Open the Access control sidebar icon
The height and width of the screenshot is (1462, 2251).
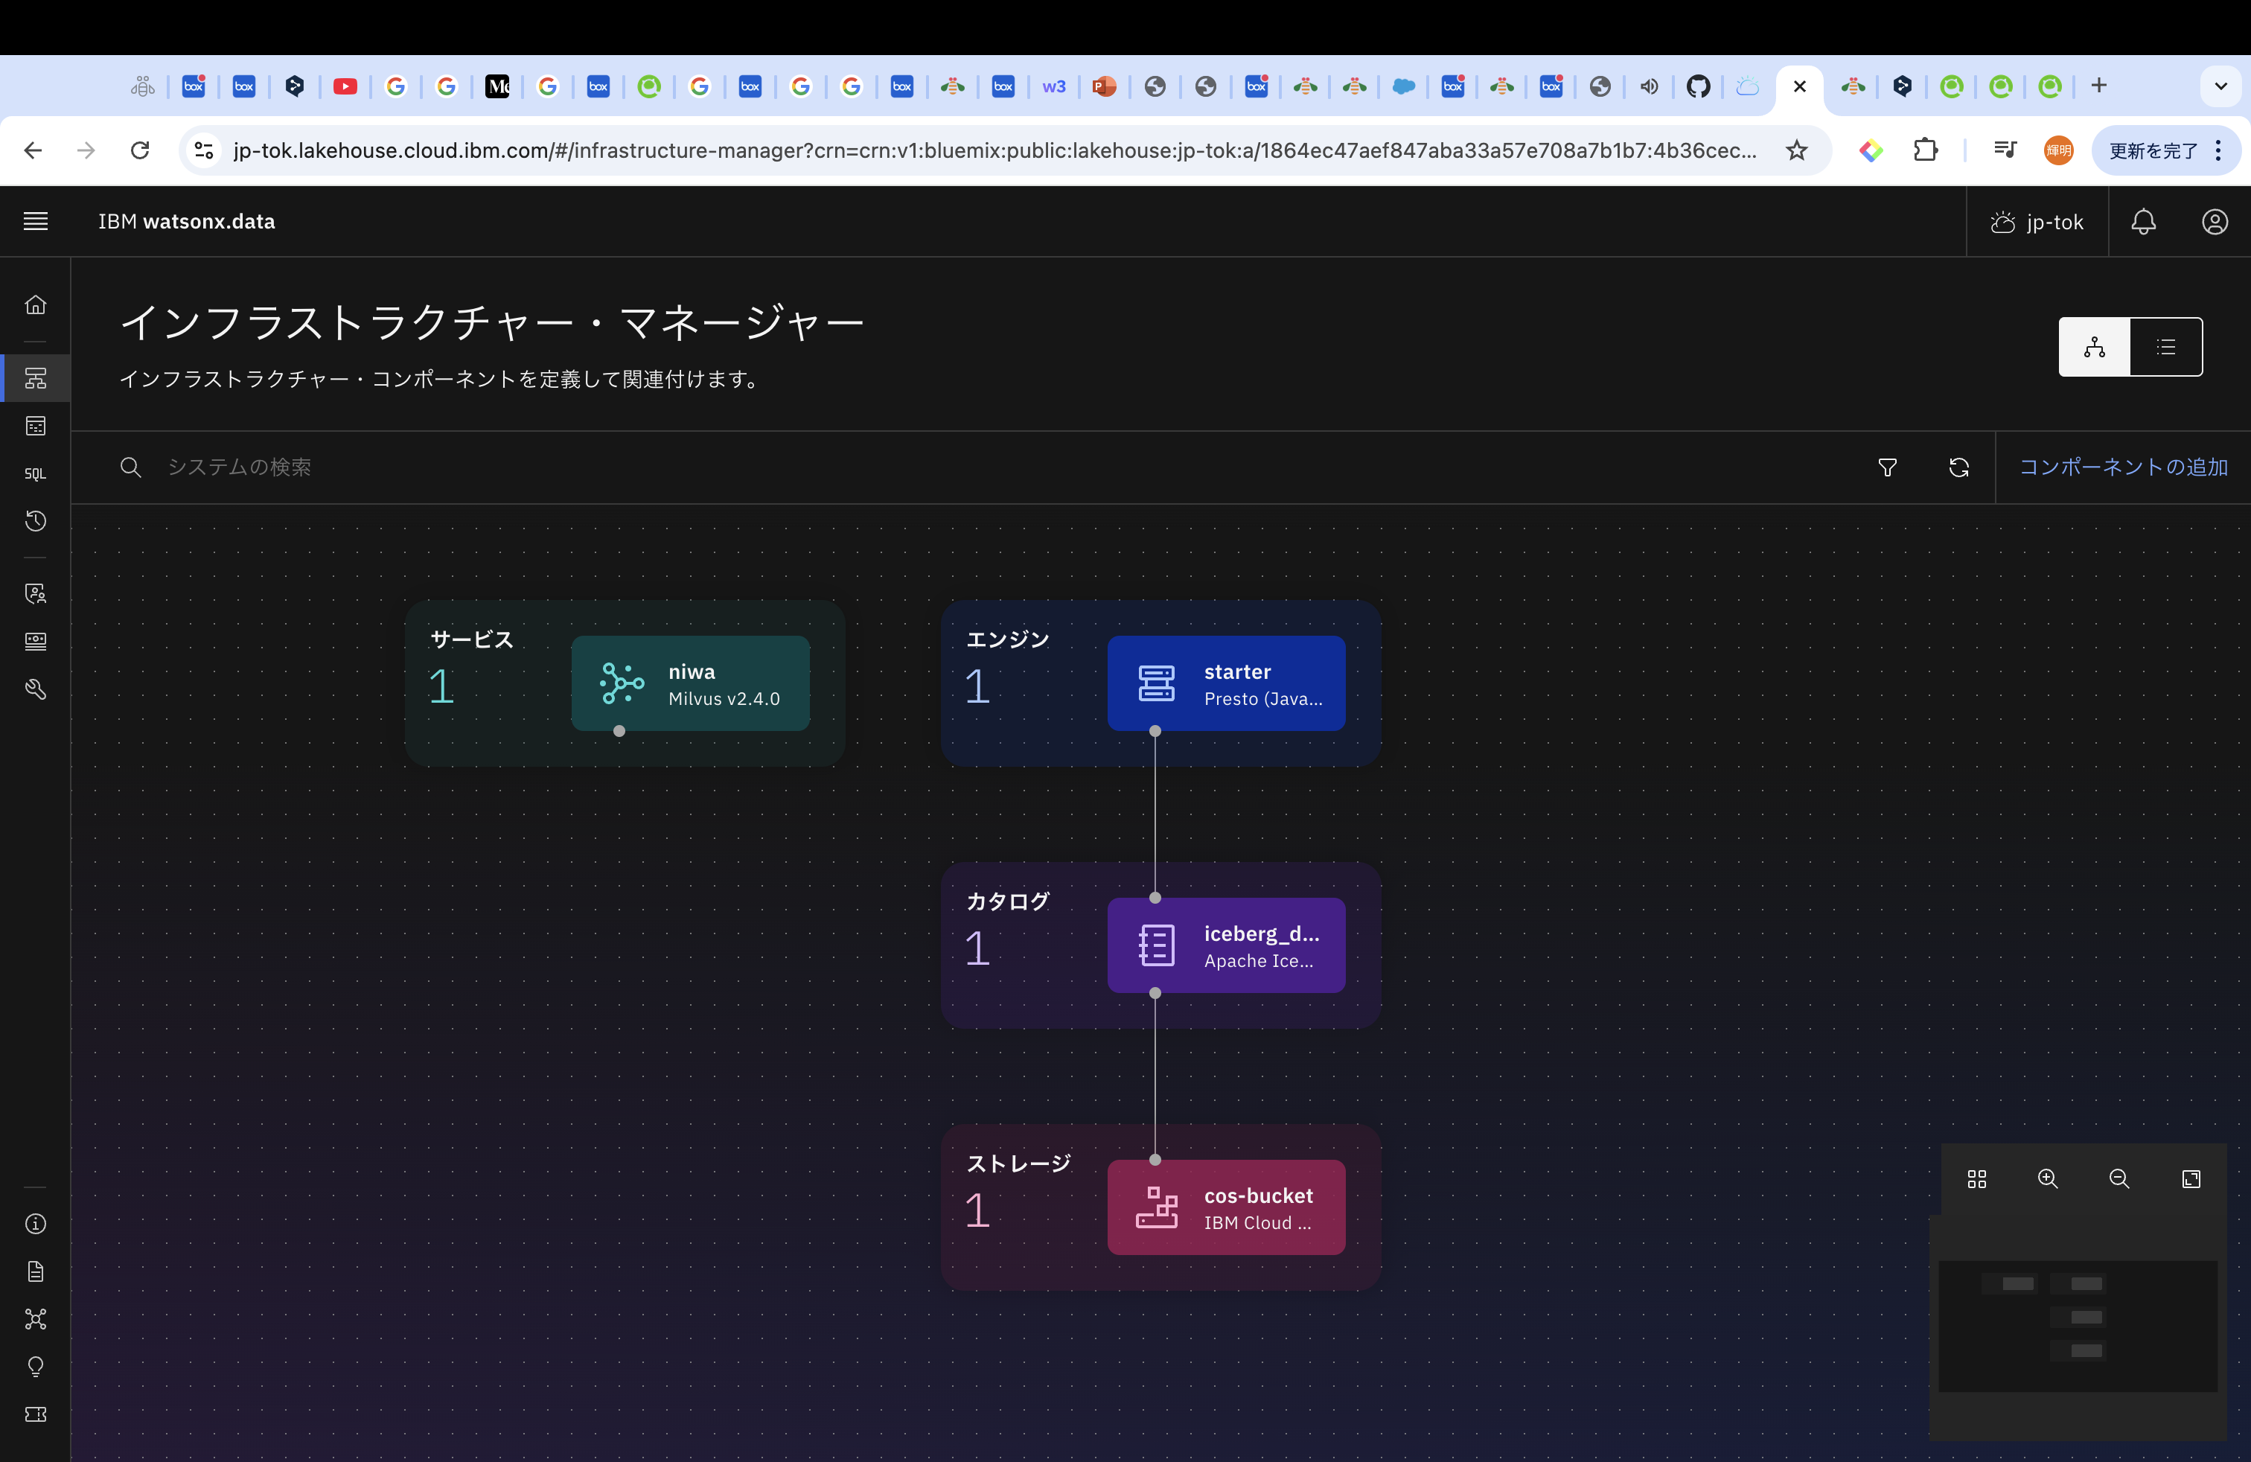(x=36, y=594)
